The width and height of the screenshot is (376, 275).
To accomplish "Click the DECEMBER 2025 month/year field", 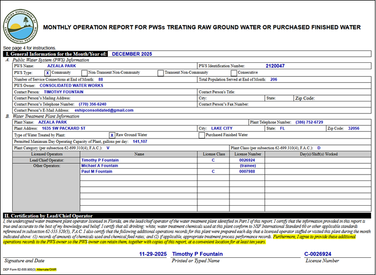I will [x=132, y=54].
